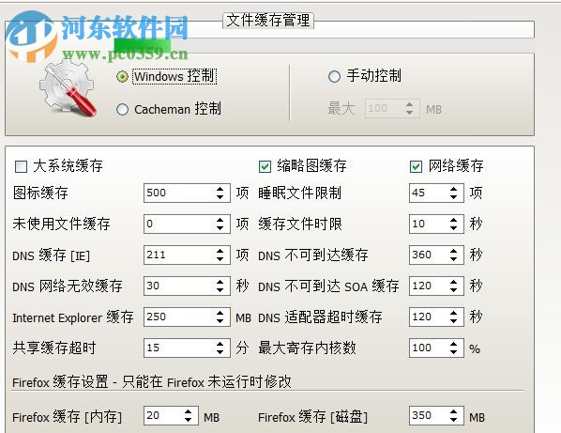Click the 最大寄存内核数 field showing 100
561x433 pixels.
pyautogui.click(x=436, y=348)
